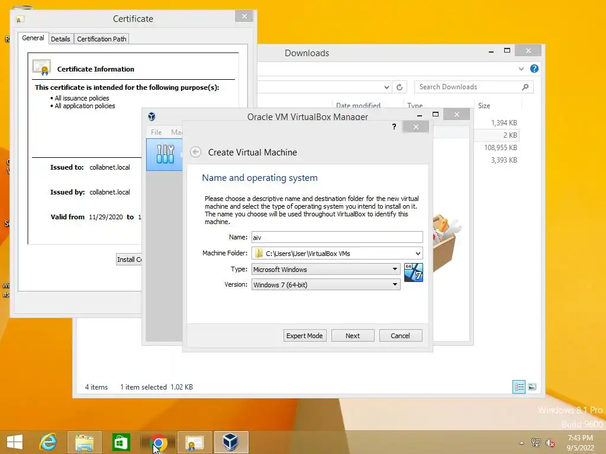Refresh the Downloads folder listing
Screen dimensions: 606x454
pyautogui.click(x=399, y=87)
